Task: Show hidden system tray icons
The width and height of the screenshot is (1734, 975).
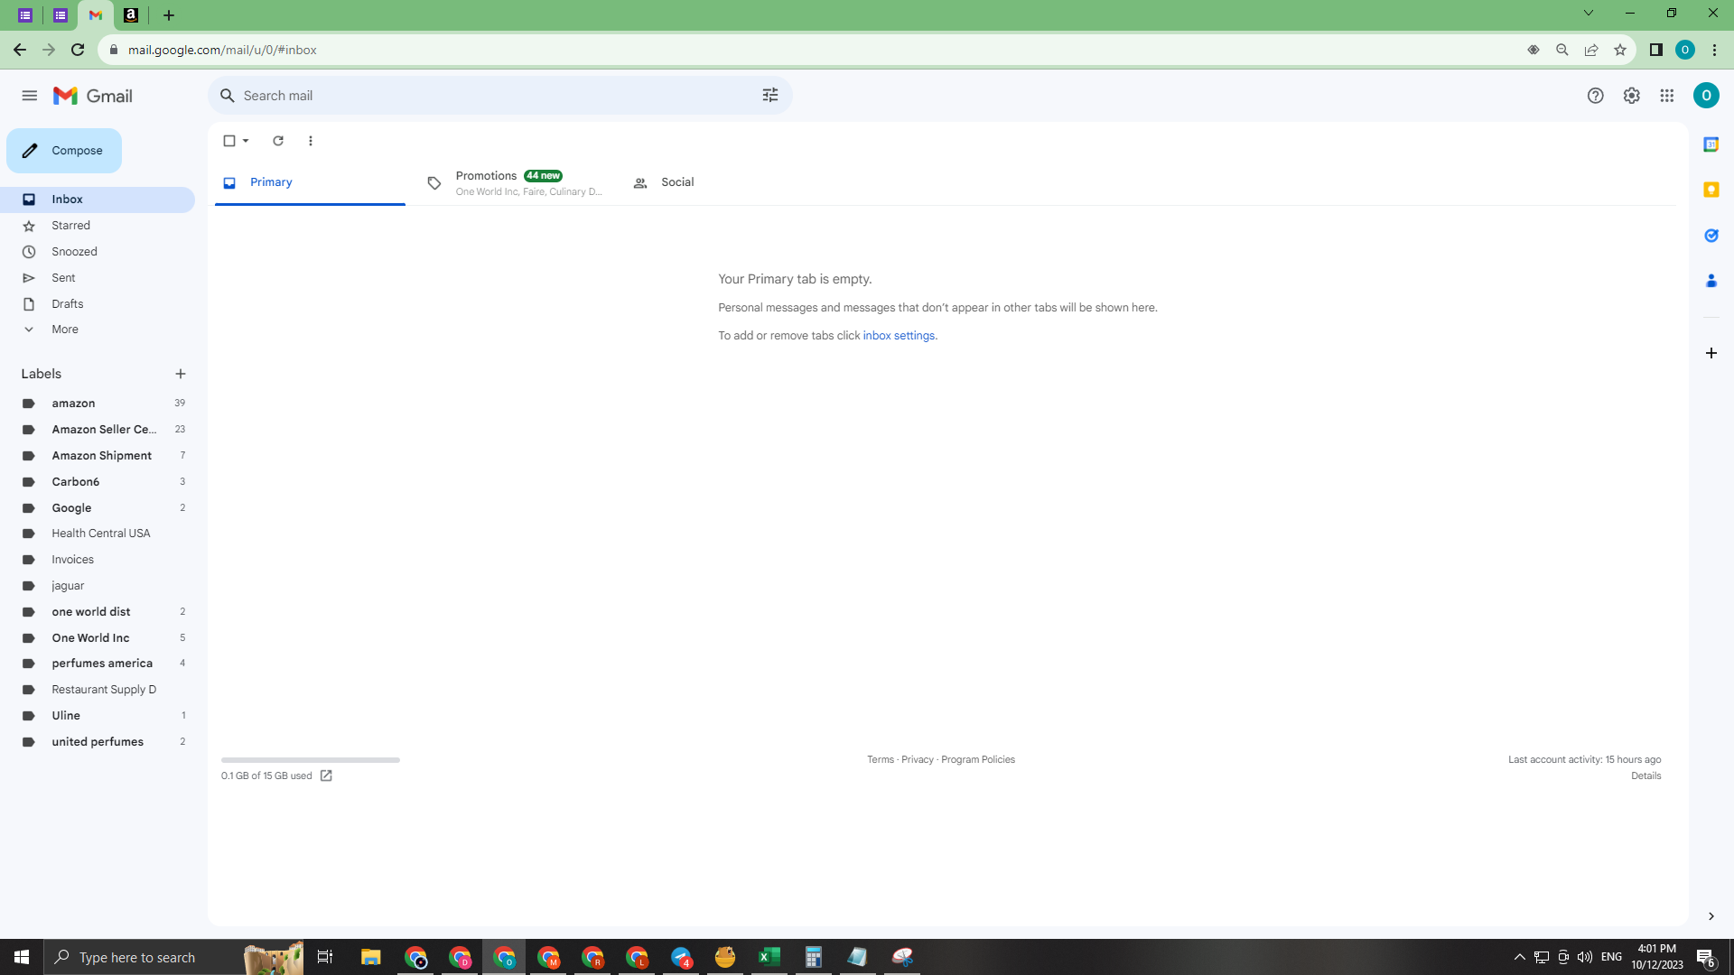Action: (x=1520, y=957)
